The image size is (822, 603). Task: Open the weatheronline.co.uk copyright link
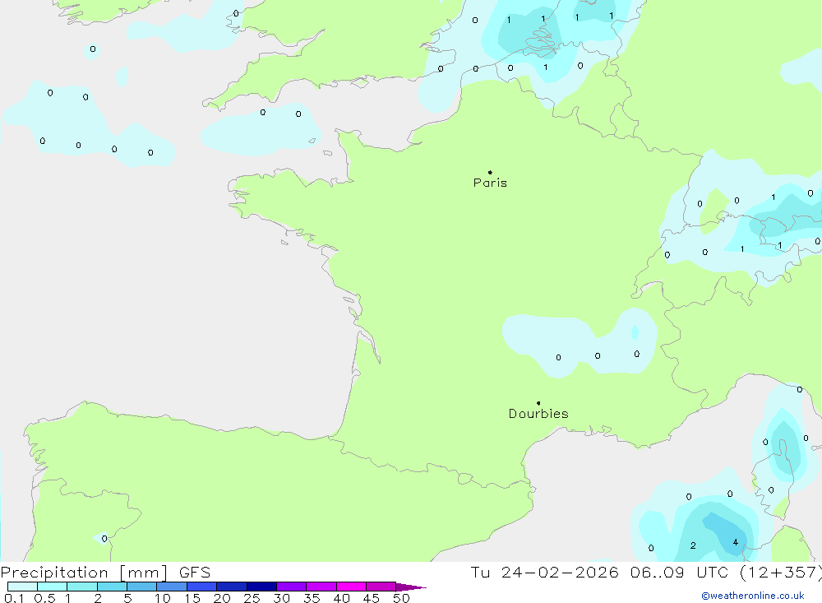point(752,596)
